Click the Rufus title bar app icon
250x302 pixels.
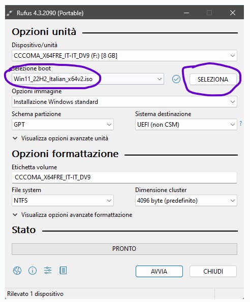coord(10,13)
